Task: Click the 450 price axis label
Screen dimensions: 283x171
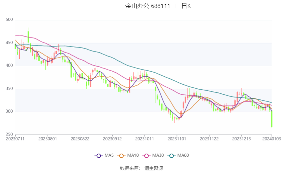Action: coord(10,43)
